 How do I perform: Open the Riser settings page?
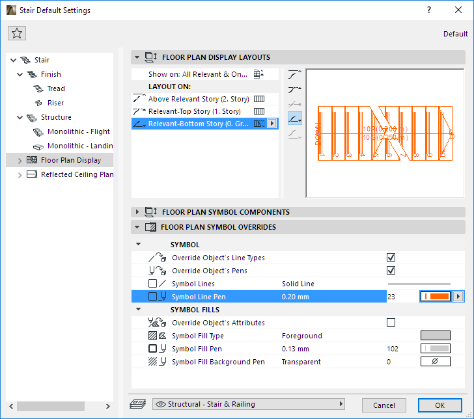55,103
